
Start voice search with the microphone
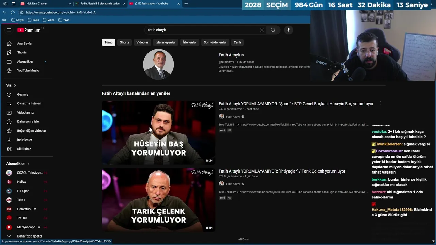[x=289, y=30]
